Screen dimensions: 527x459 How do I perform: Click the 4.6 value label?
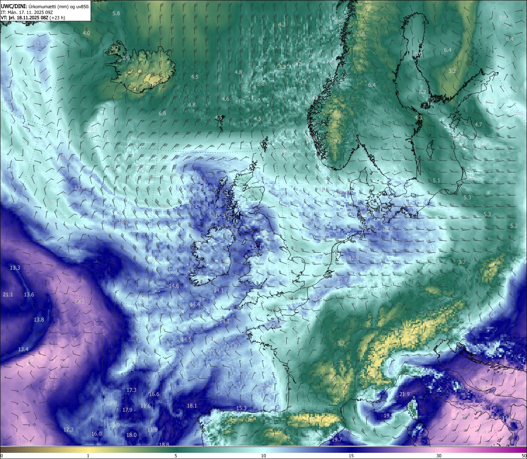225,99
